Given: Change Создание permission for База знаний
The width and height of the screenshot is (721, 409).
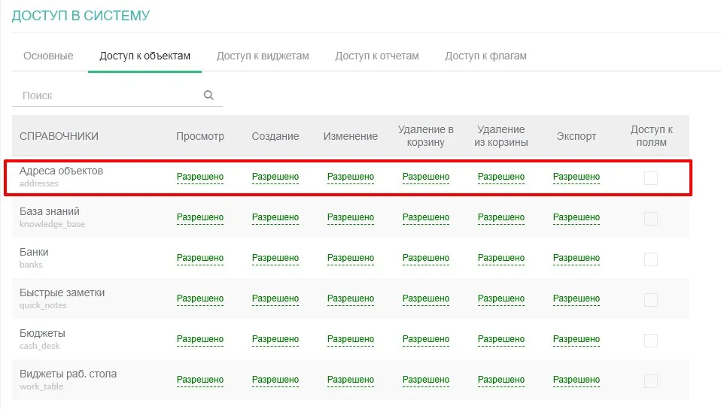Looking at the screenshot, I should [x=275, y=218].
